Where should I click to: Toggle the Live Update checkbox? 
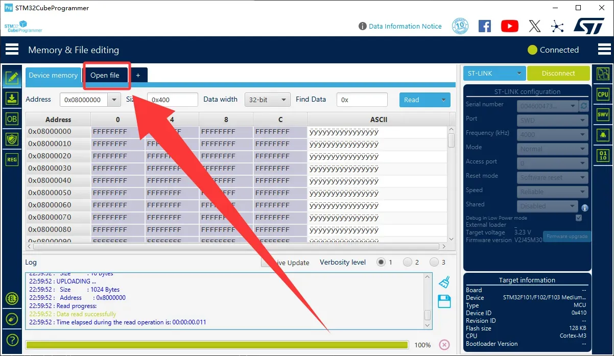[266, 263]
